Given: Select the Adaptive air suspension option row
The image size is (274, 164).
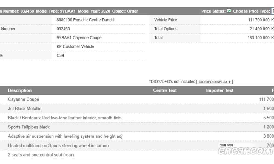Looking at the screenshot, I should point(65,136).
